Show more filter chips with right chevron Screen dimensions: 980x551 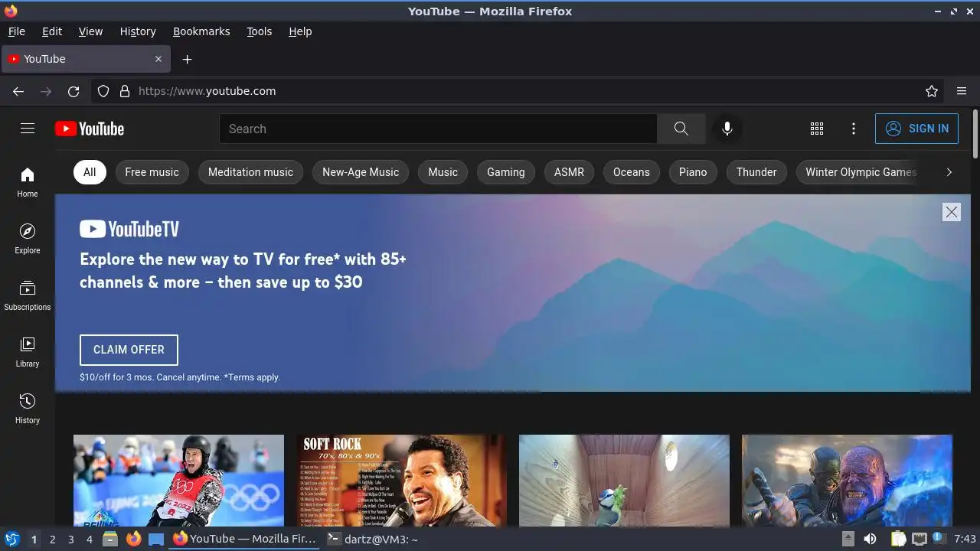click(949, 172)
